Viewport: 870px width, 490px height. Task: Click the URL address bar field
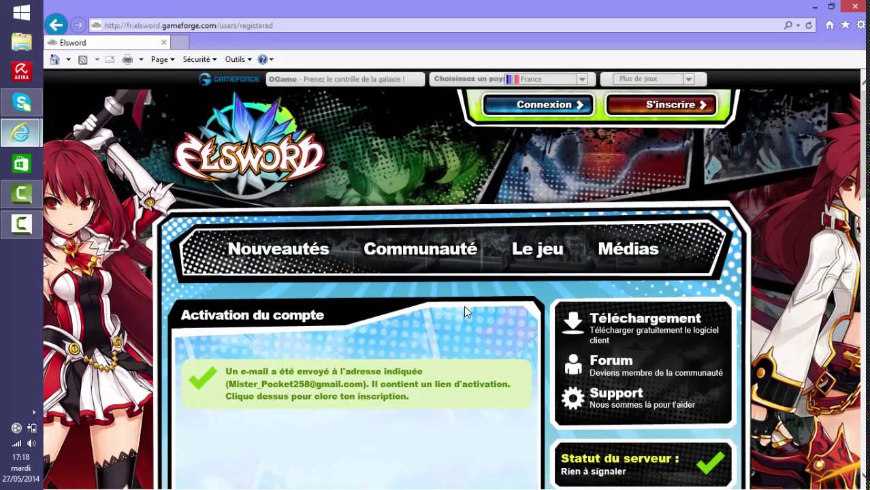click(436, 25)
